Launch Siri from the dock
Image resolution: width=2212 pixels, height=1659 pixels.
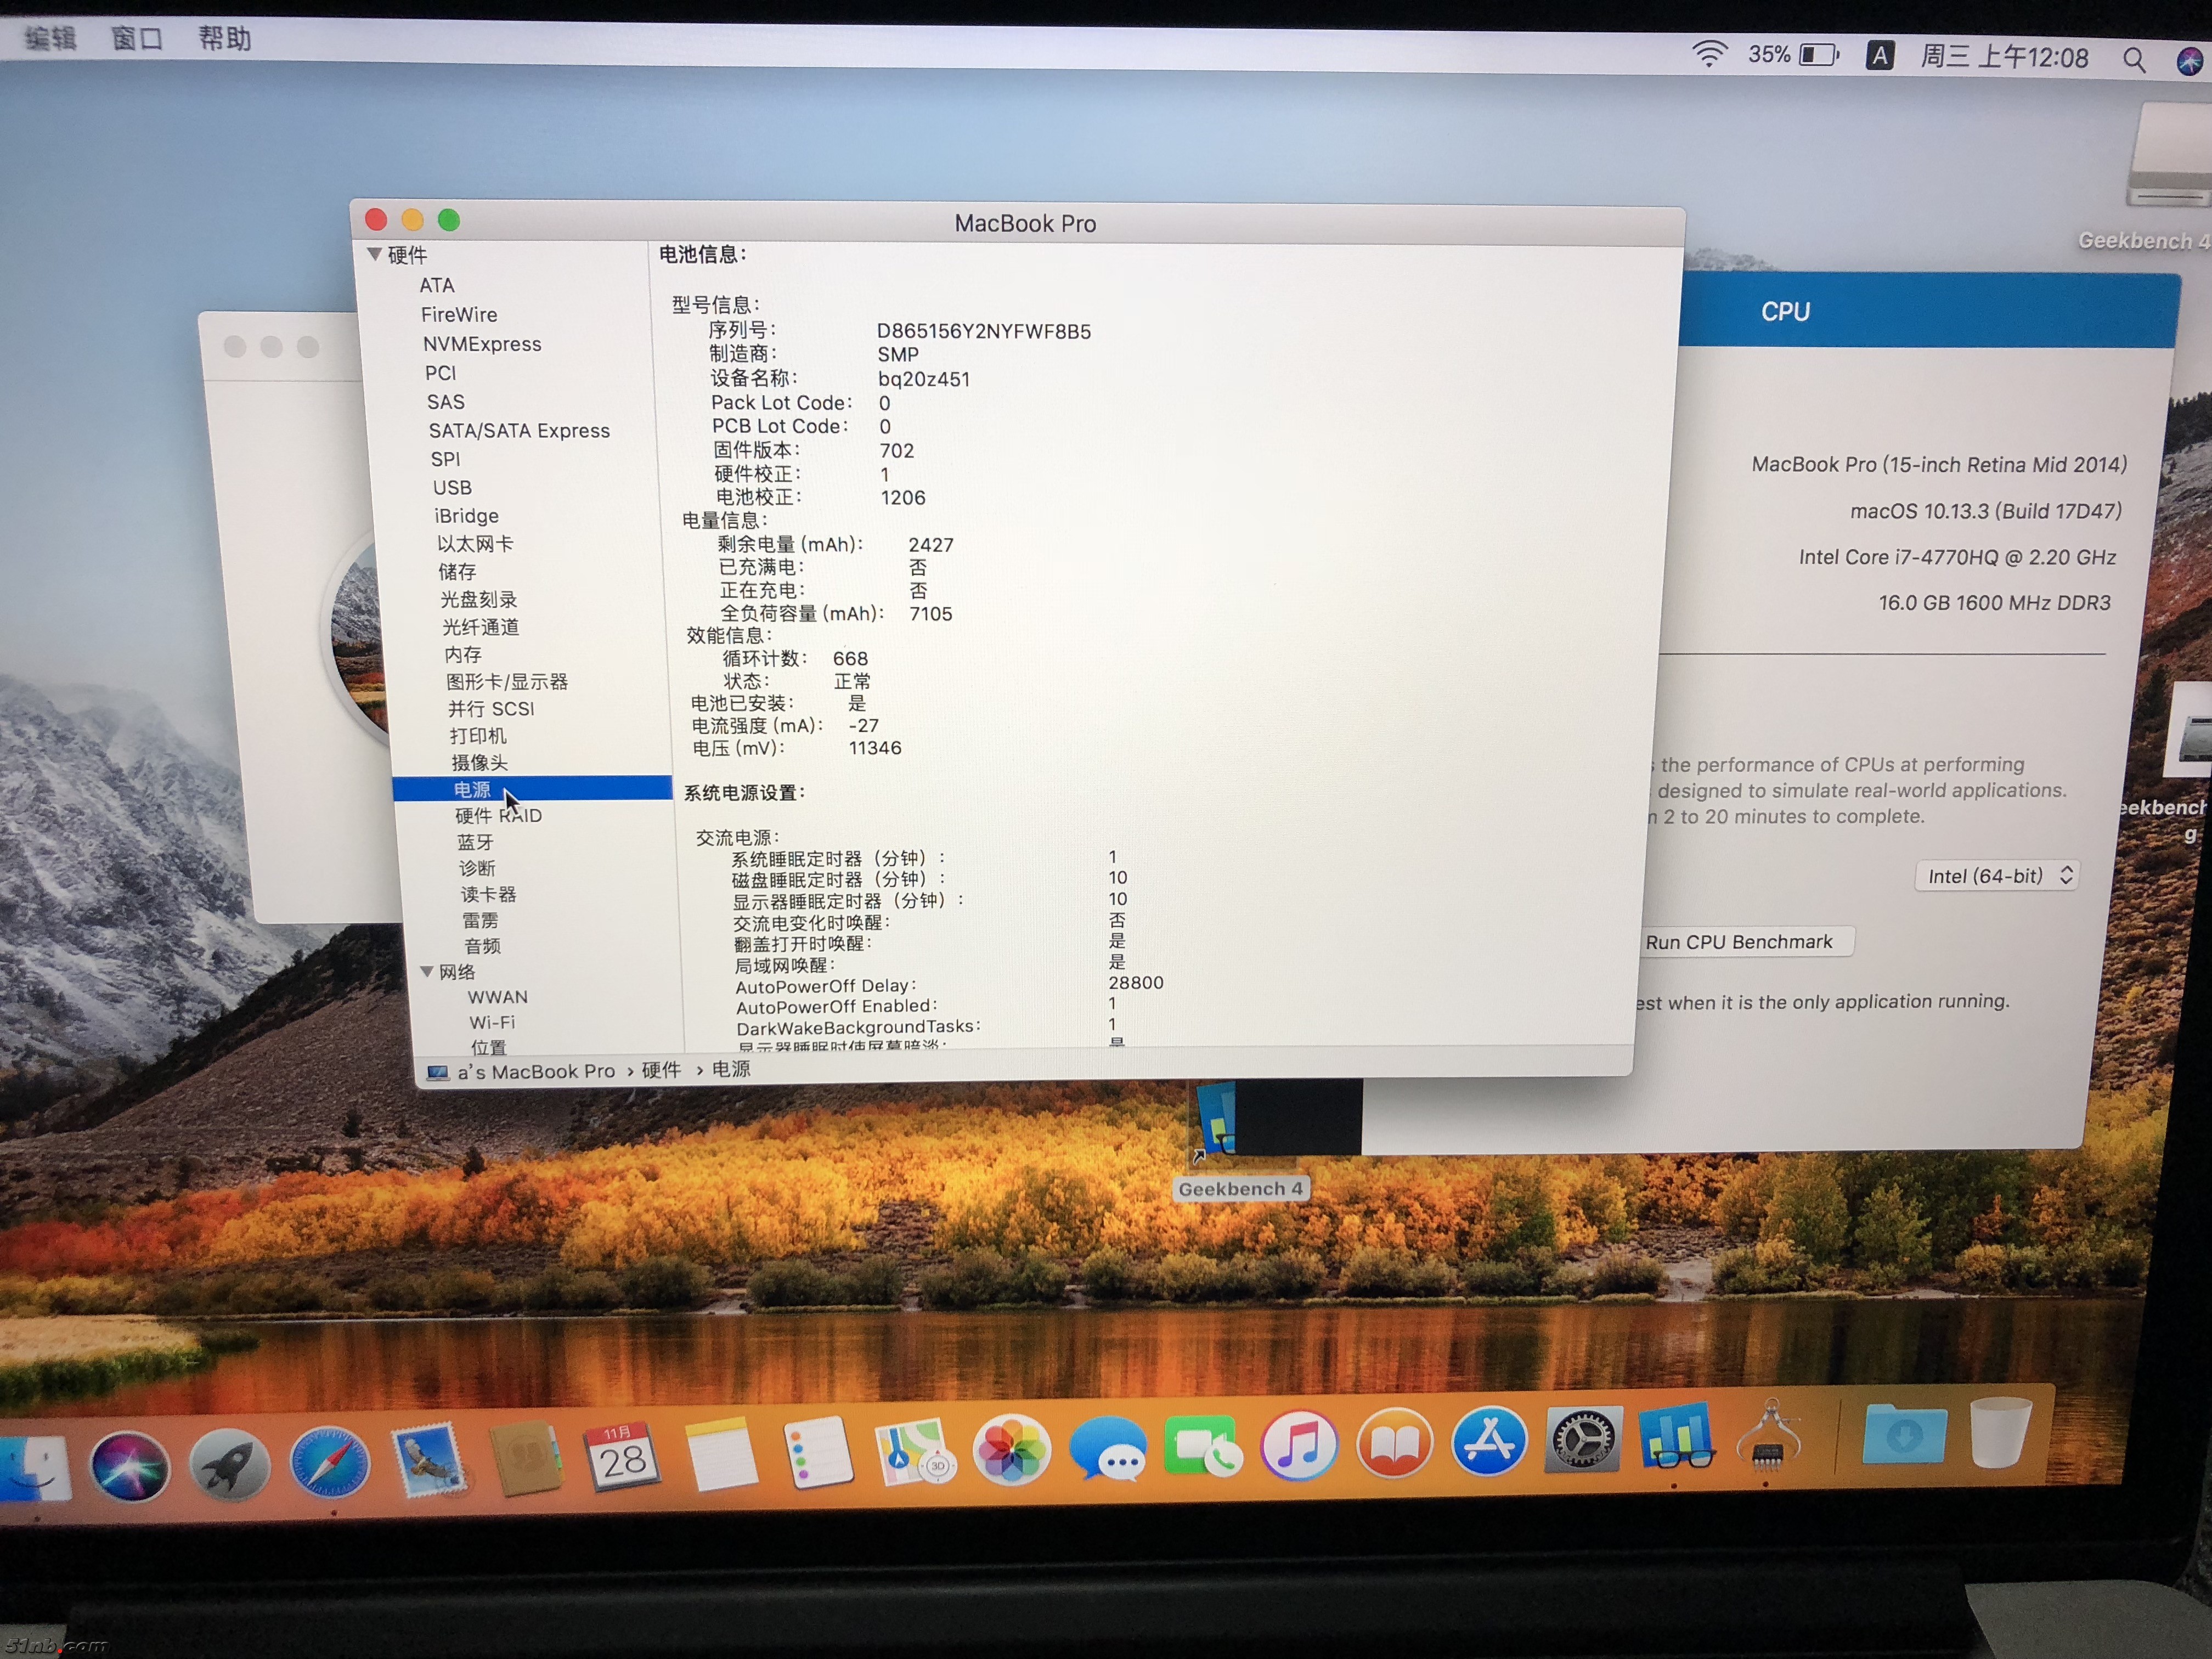[x=130, y=1466]
